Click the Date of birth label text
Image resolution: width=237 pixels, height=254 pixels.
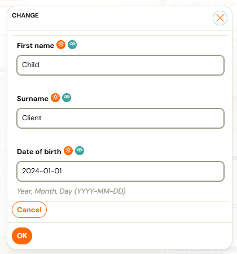[39, 152]
